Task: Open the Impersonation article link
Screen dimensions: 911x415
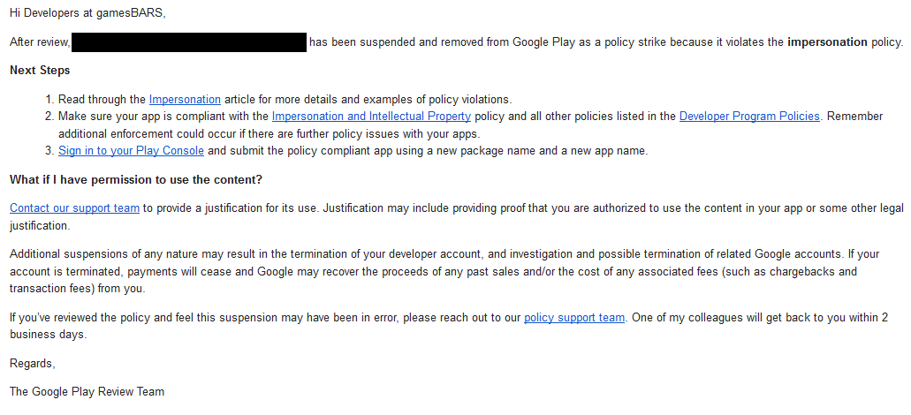Action: pos(185,100)
